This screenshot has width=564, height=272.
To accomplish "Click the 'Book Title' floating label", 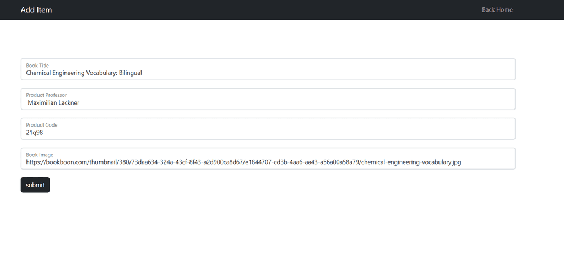I will tap(37, 66).
